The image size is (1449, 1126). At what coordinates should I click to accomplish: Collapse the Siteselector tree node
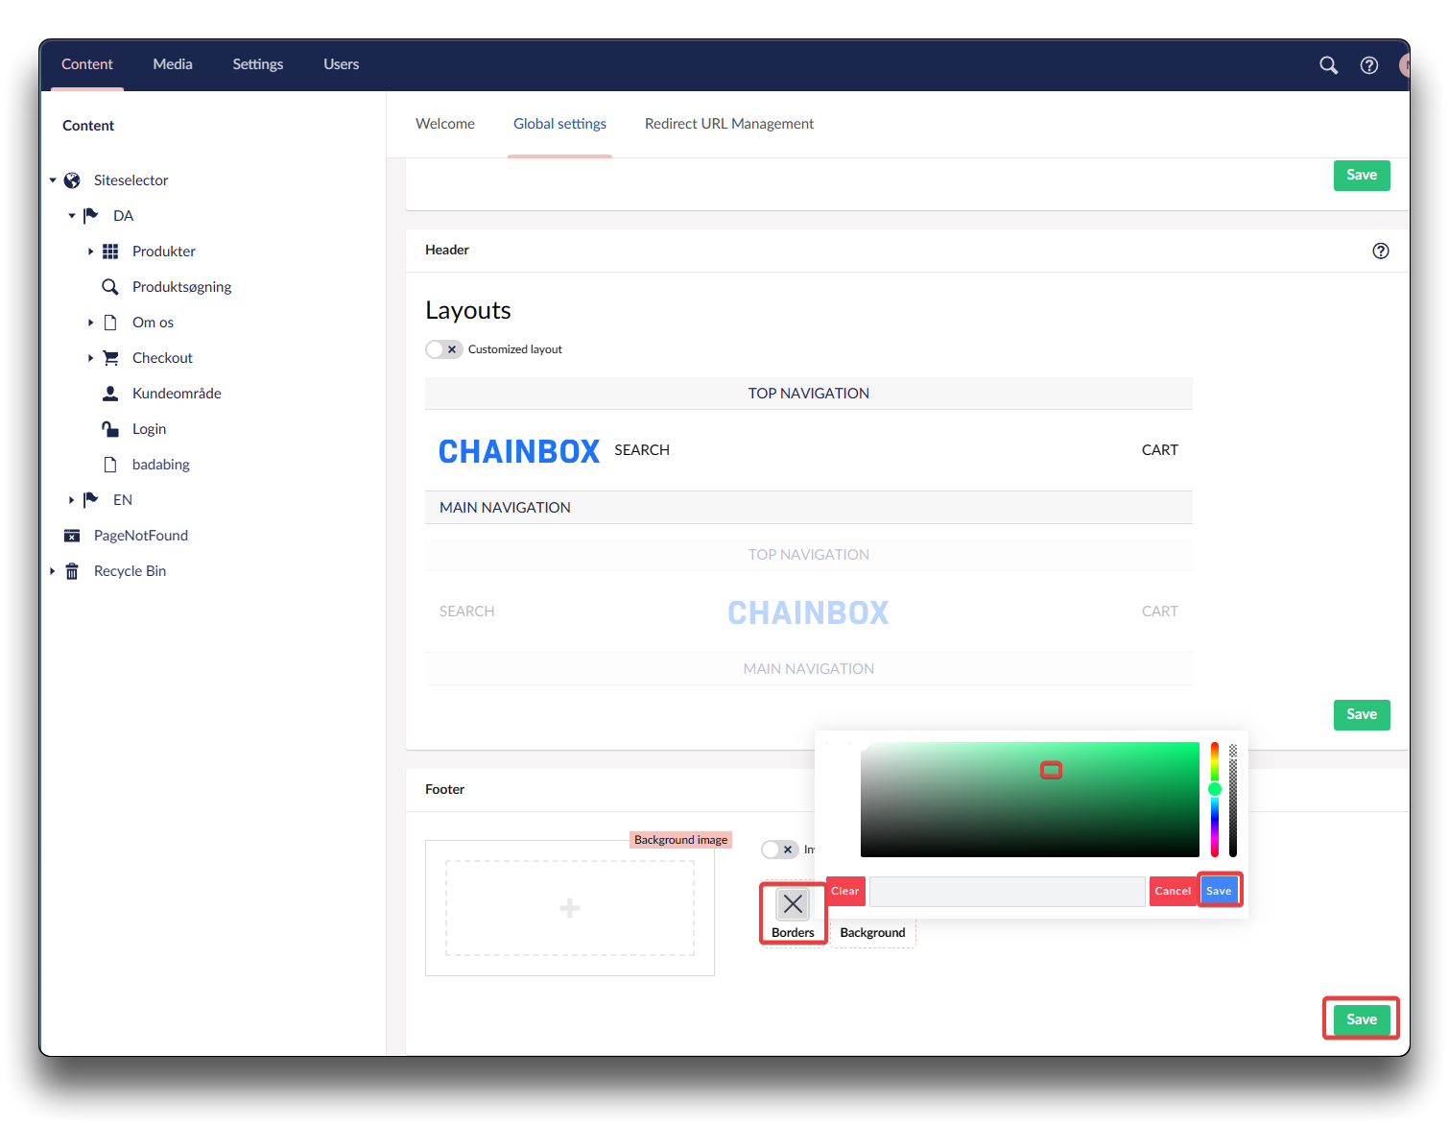[53, 180]
